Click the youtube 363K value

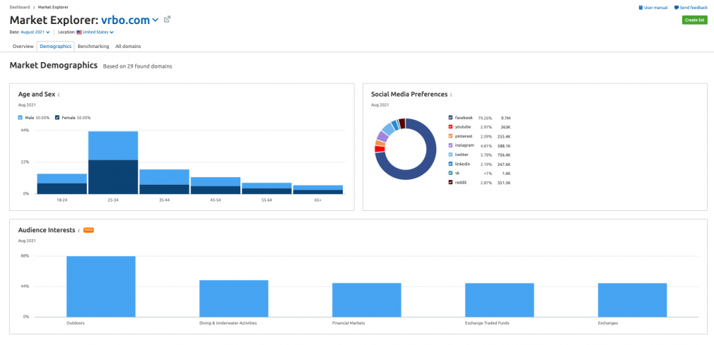pos(505,127)
